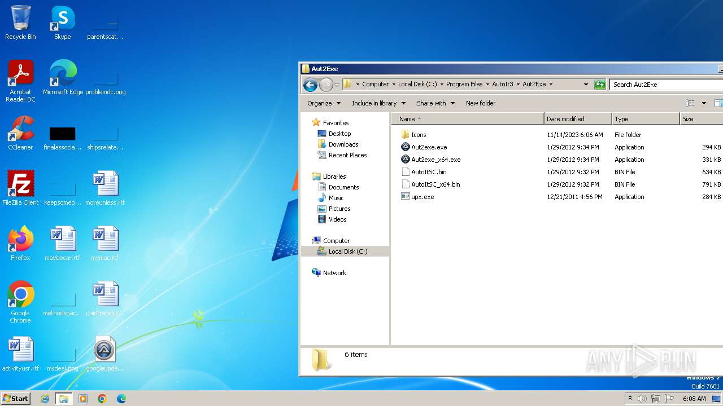Expand the view options dropdown arrow
This screenshot has height=406, width=723.
(x=704, y=103)
